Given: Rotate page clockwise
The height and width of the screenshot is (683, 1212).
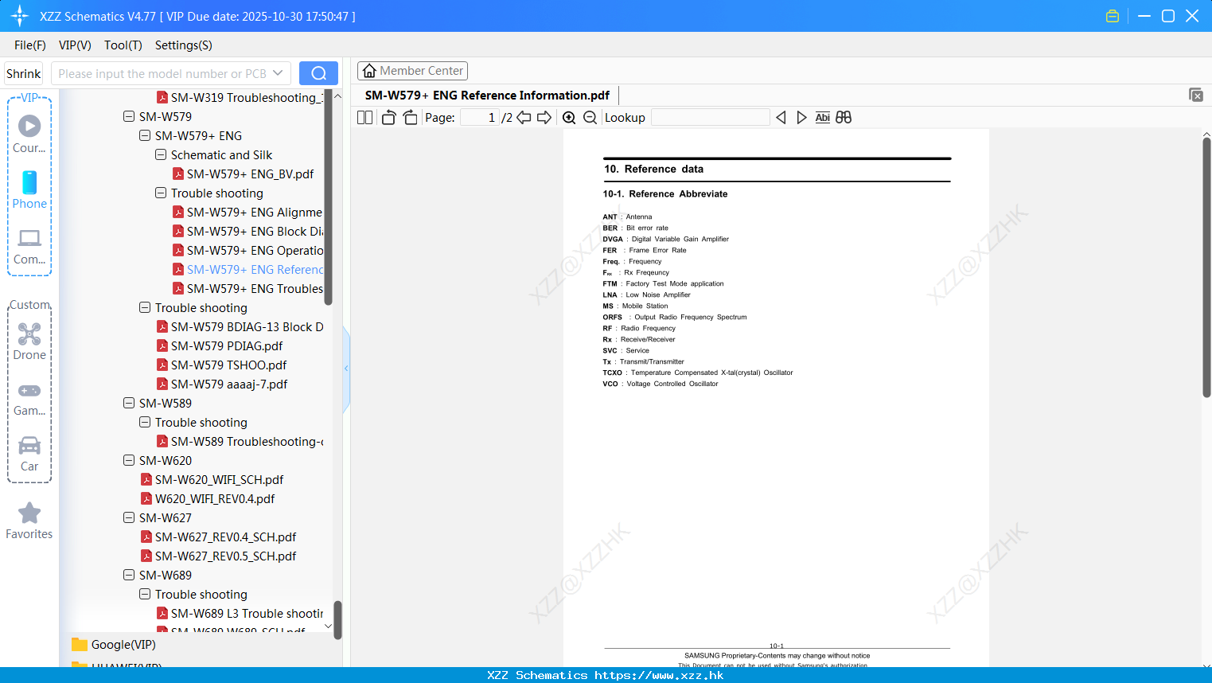Looking at the screenshot, I should pos(410,117).
